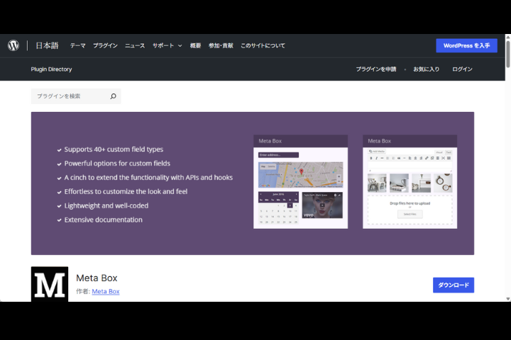Screen dimensions: 511x340
Task: Click 'Extensive documentation' banner text
Action: [x=104, y=220]
